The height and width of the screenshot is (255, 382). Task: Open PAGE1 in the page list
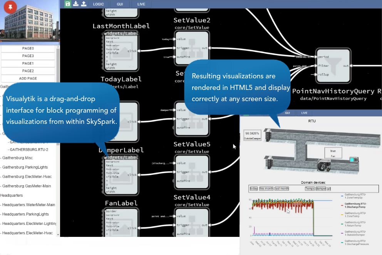tap(28, 63)
